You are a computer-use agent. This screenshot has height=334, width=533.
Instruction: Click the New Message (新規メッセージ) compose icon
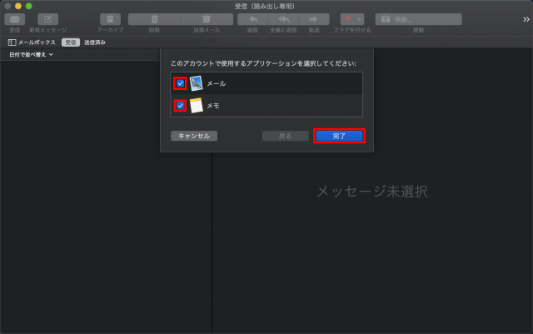48,19
